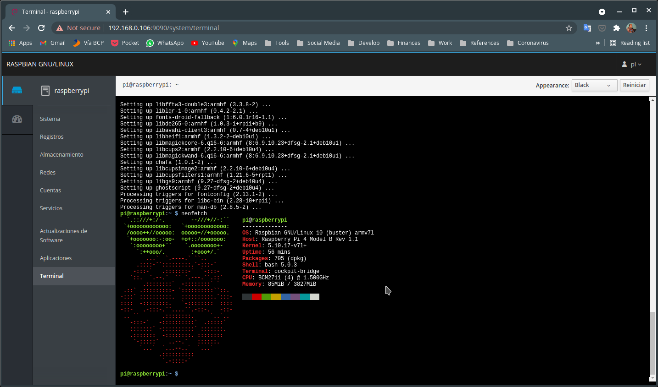Open WhatsApp bookmark
The width and height of the screenshot is (658, 387).
coord(165,43)
